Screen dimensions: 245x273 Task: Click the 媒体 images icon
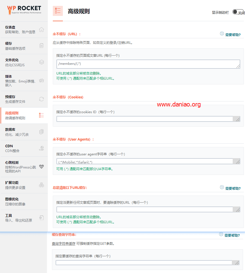[x=41, y=80]
